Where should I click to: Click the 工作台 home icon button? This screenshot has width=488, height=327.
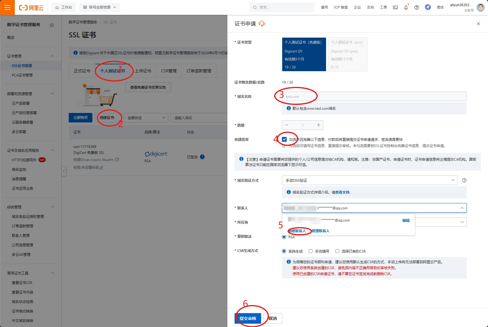pos(64,7)
